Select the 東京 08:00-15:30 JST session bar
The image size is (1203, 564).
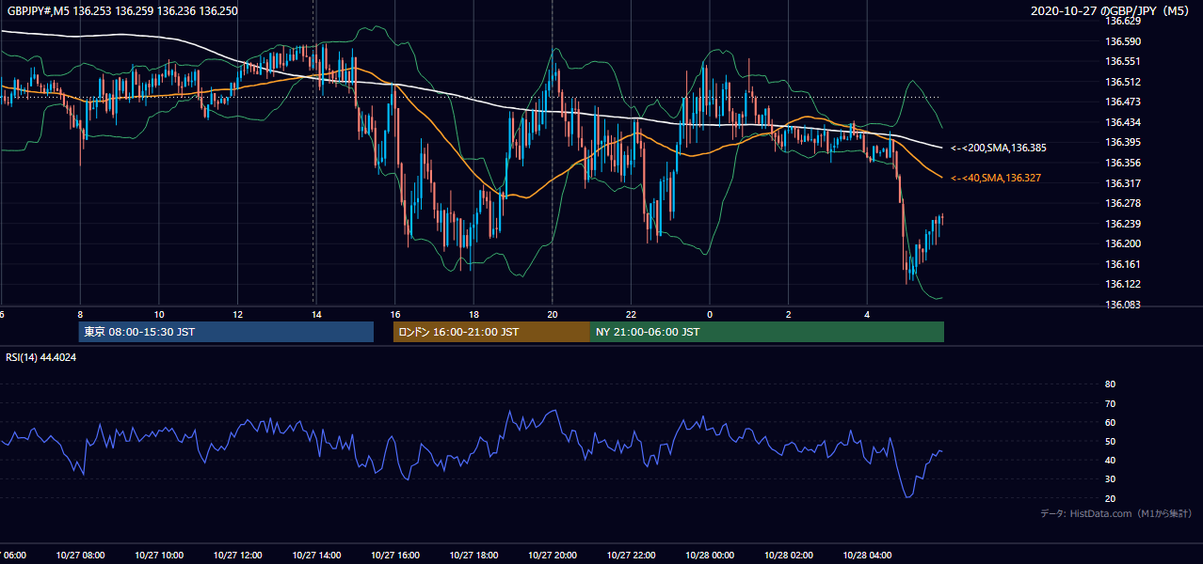(x=226, y=332)
